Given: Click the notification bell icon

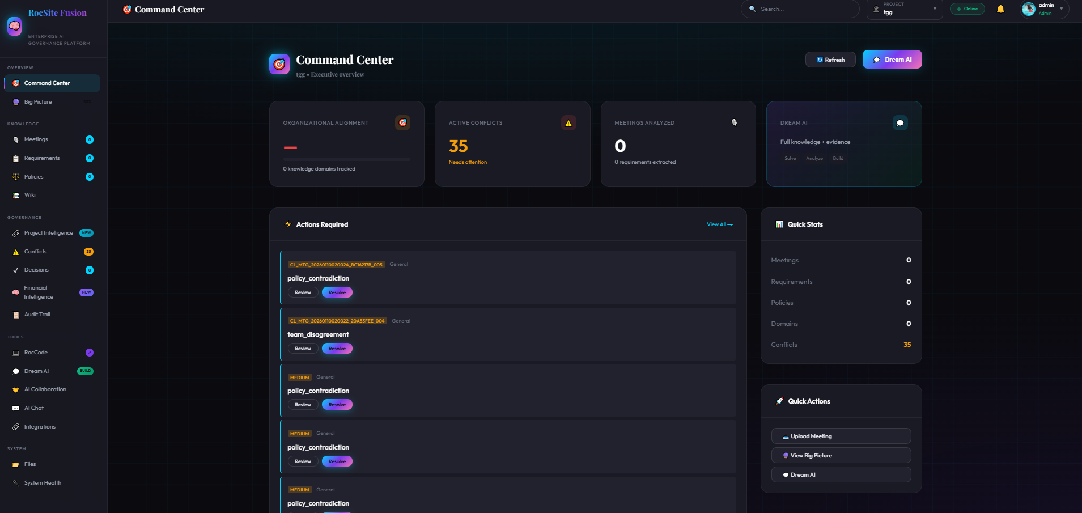Looking at the screenshot, I should pyautogui.click(x=1000, y=9).
